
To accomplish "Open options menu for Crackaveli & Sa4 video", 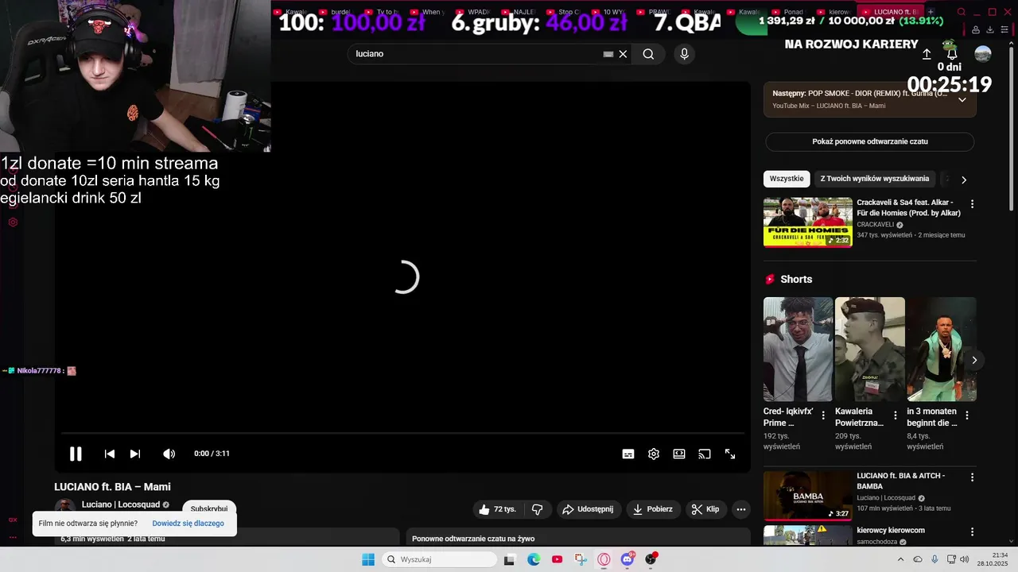I will coord(972,204).
